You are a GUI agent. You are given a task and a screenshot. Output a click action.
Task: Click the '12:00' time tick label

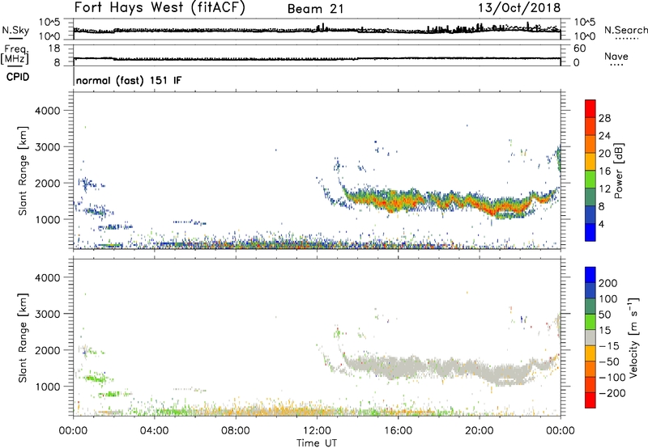click(317, 431)
